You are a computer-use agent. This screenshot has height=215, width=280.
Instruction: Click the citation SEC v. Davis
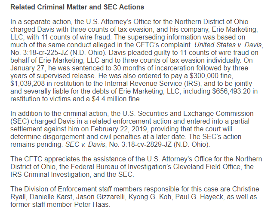pos(85,144)
